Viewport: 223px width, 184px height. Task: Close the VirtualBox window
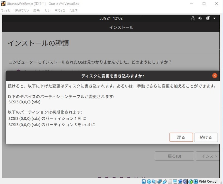pyautogui.click(x=216, y=4)
